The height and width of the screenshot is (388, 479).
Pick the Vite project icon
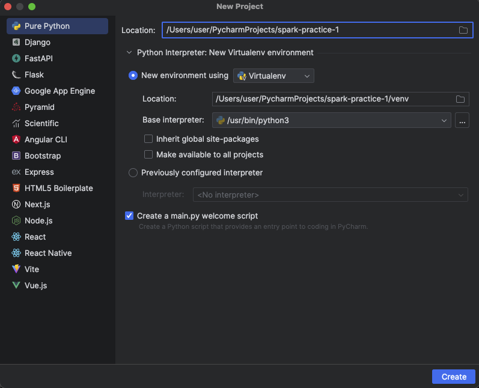point(16,269)
